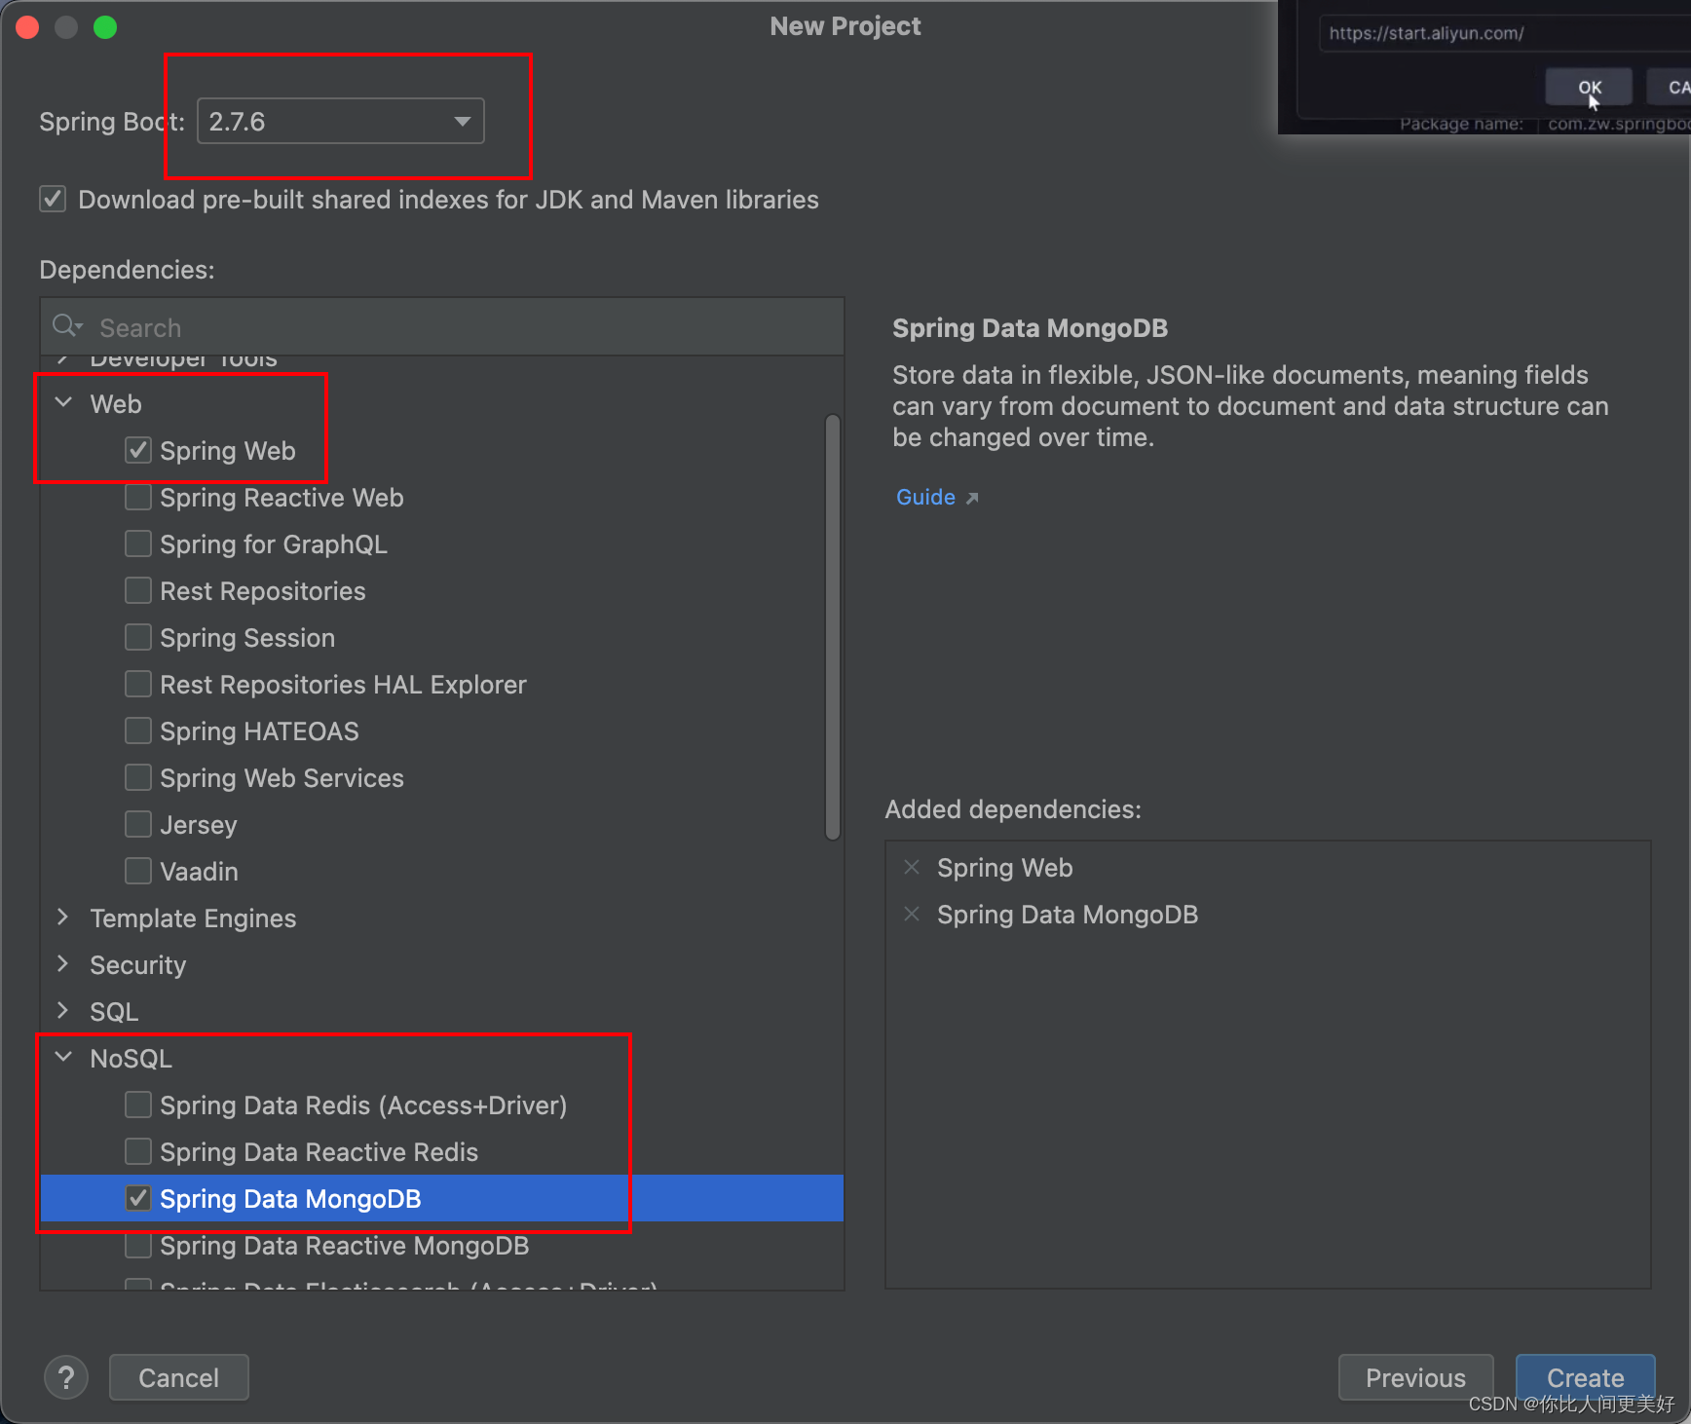Uncheck Spring Data MongoDB
1691x1424 pixels.
tap(138, 1198)
